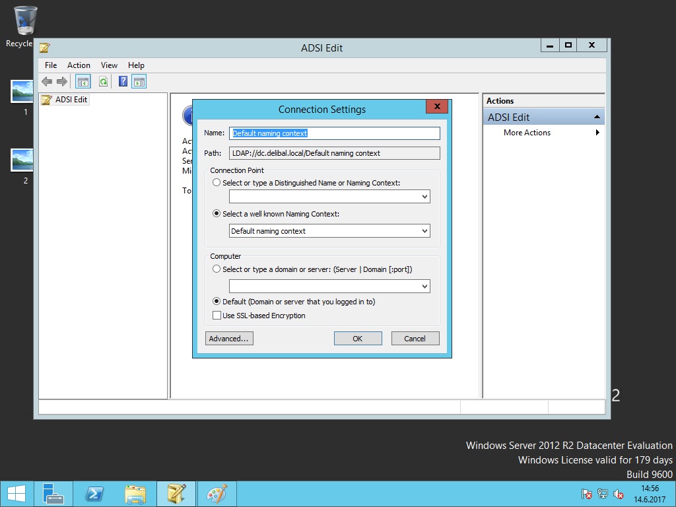Open the Action menu
The image size is (676, 507).
click(79, 65)
